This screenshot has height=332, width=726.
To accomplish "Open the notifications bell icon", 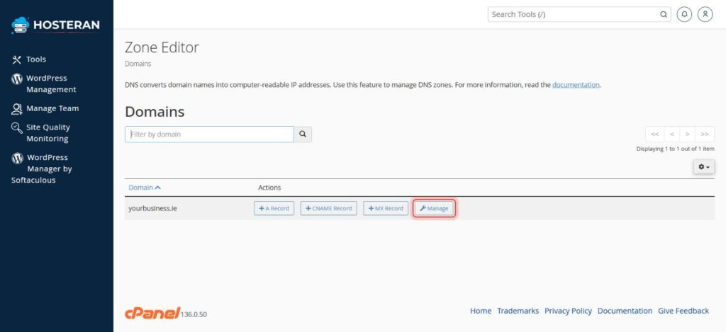I will pyautogui.click(x=684, y=14).
